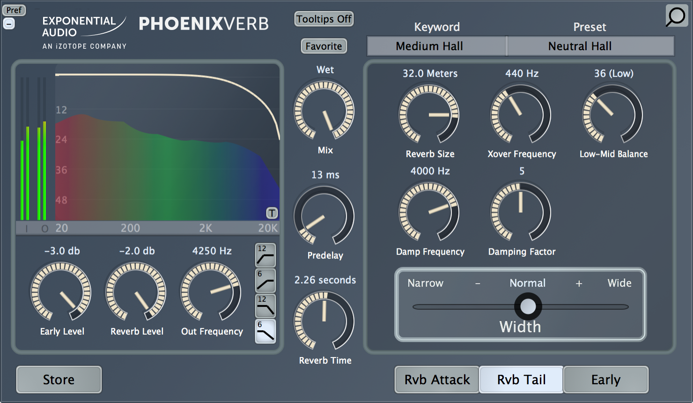
Task: Select the Rvb Tail button
Action: pyautogui.click(x=521, y=380)
